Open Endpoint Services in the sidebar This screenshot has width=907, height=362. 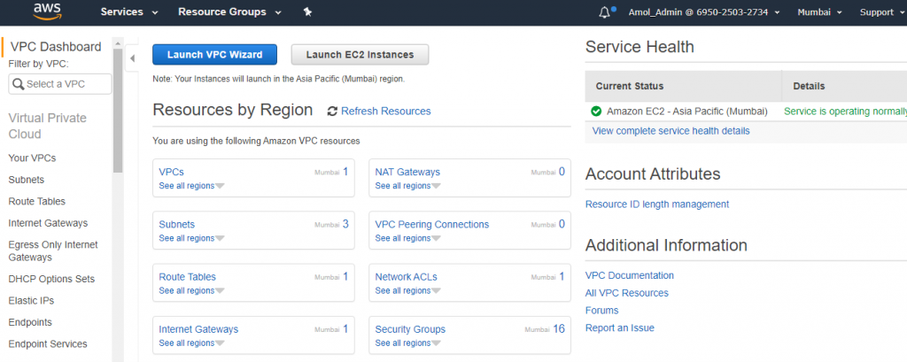tap(48, 344)
